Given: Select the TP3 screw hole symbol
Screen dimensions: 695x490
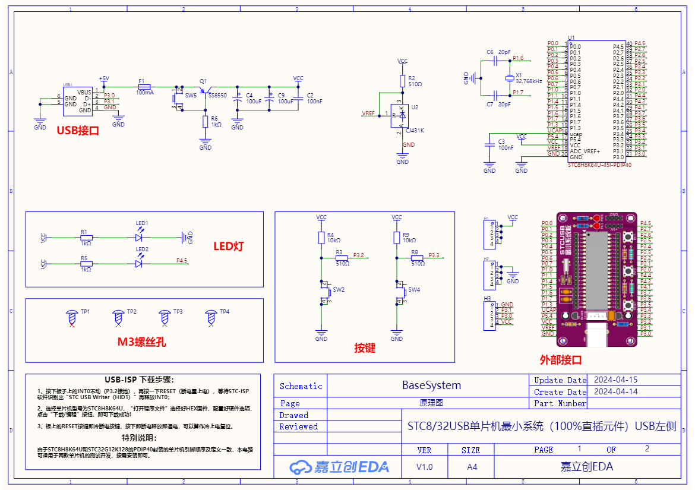Looking at the screenshot, I should [165, 318].
